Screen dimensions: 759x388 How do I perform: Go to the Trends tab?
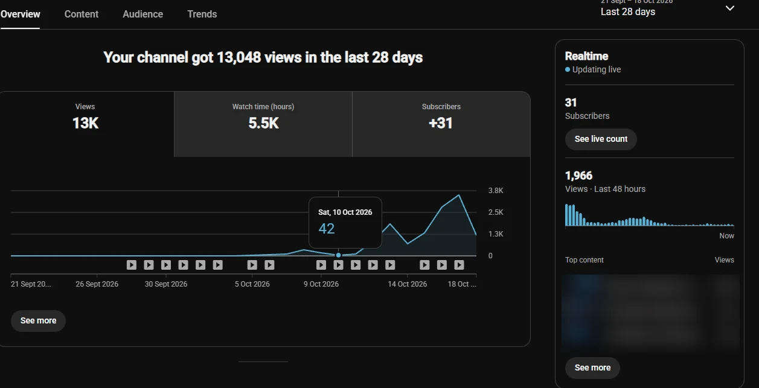(202, 14)
